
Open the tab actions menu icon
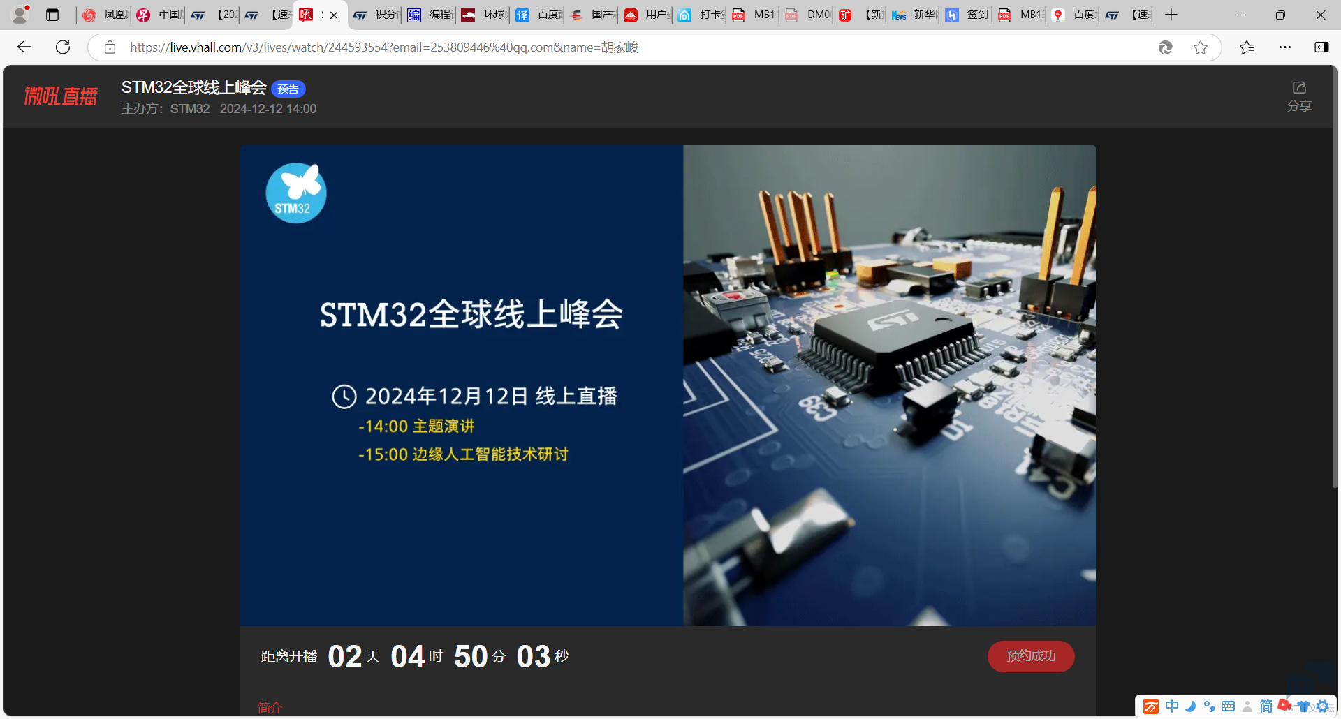pos(52,15)
